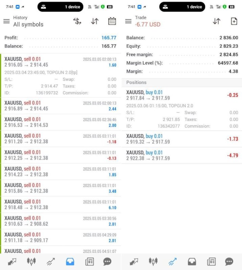Image resolution: width=242 pixels, height=270 pixels.
Task: Switch to Trade tab in History screen's bottom bar
Action: point(51,262)
